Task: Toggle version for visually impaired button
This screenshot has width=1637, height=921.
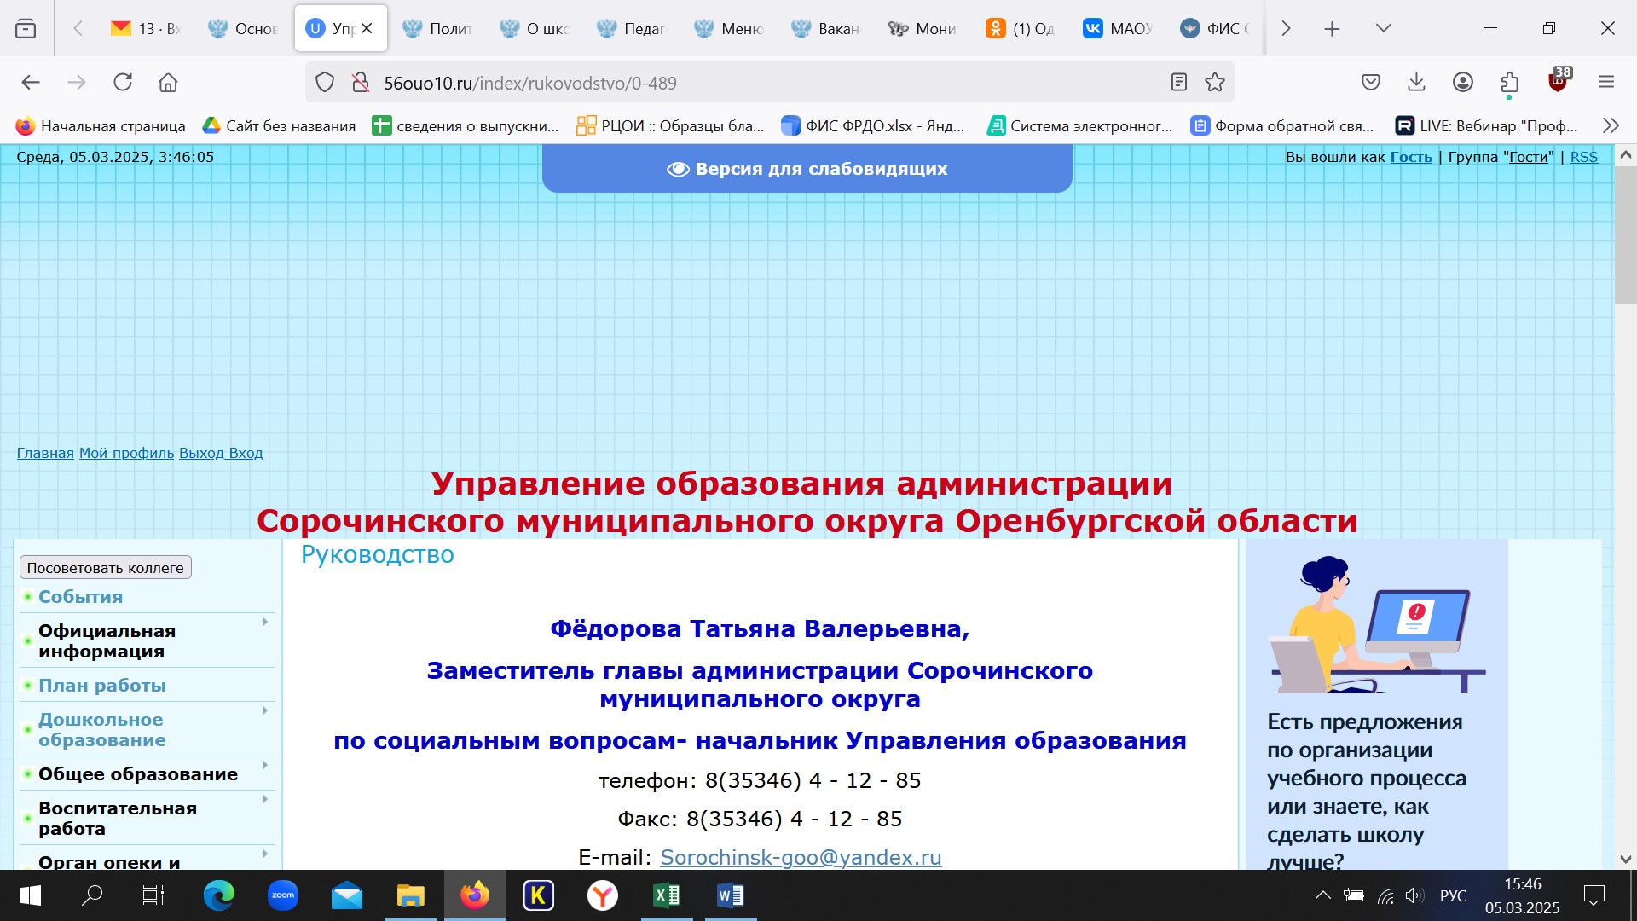Action: (805, 169)
